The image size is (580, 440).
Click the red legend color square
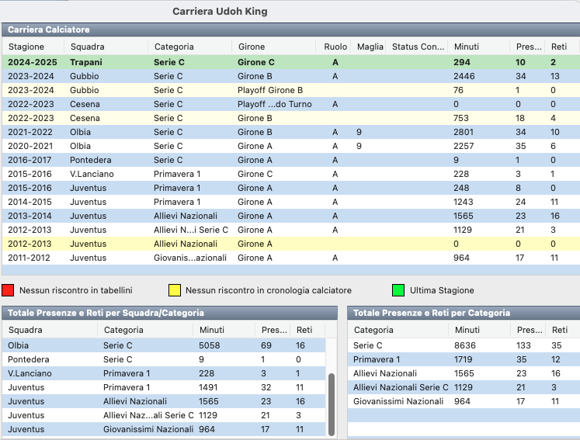click(8, 290)
